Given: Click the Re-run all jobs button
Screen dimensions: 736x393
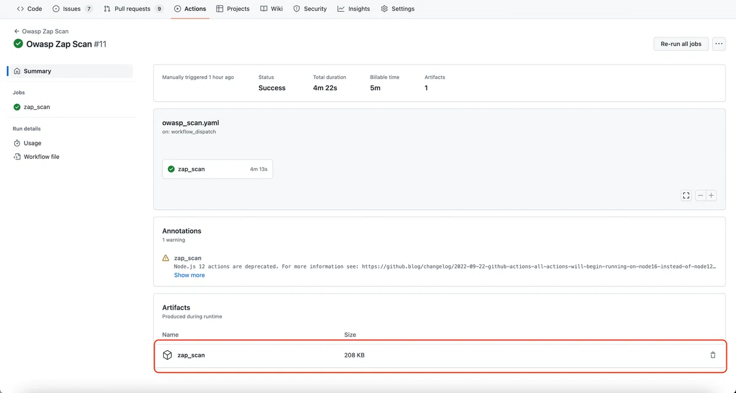Looking at the screenshot, I should 681,44.
